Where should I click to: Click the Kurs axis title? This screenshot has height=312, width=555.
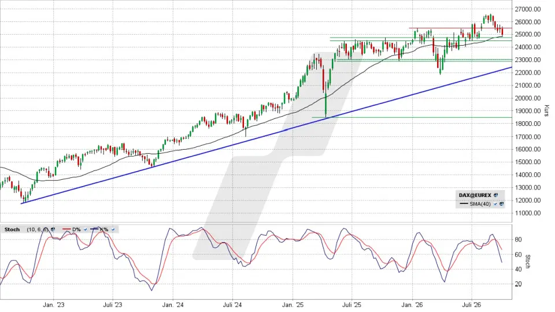point(547,111)
